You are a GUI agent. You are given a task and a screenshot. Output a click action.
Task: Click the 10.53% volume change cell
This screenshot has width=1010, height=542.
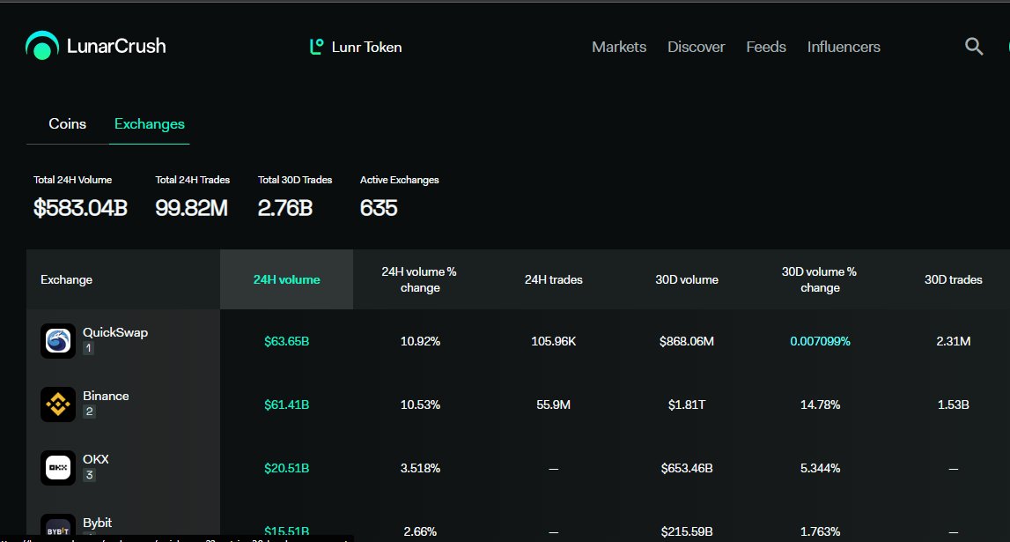[x=420, y=405]
